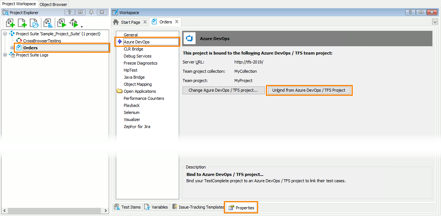Open the Run Project Suite dropdown arrow
Viewport: 441px width, 216px height.
[81, 26]
